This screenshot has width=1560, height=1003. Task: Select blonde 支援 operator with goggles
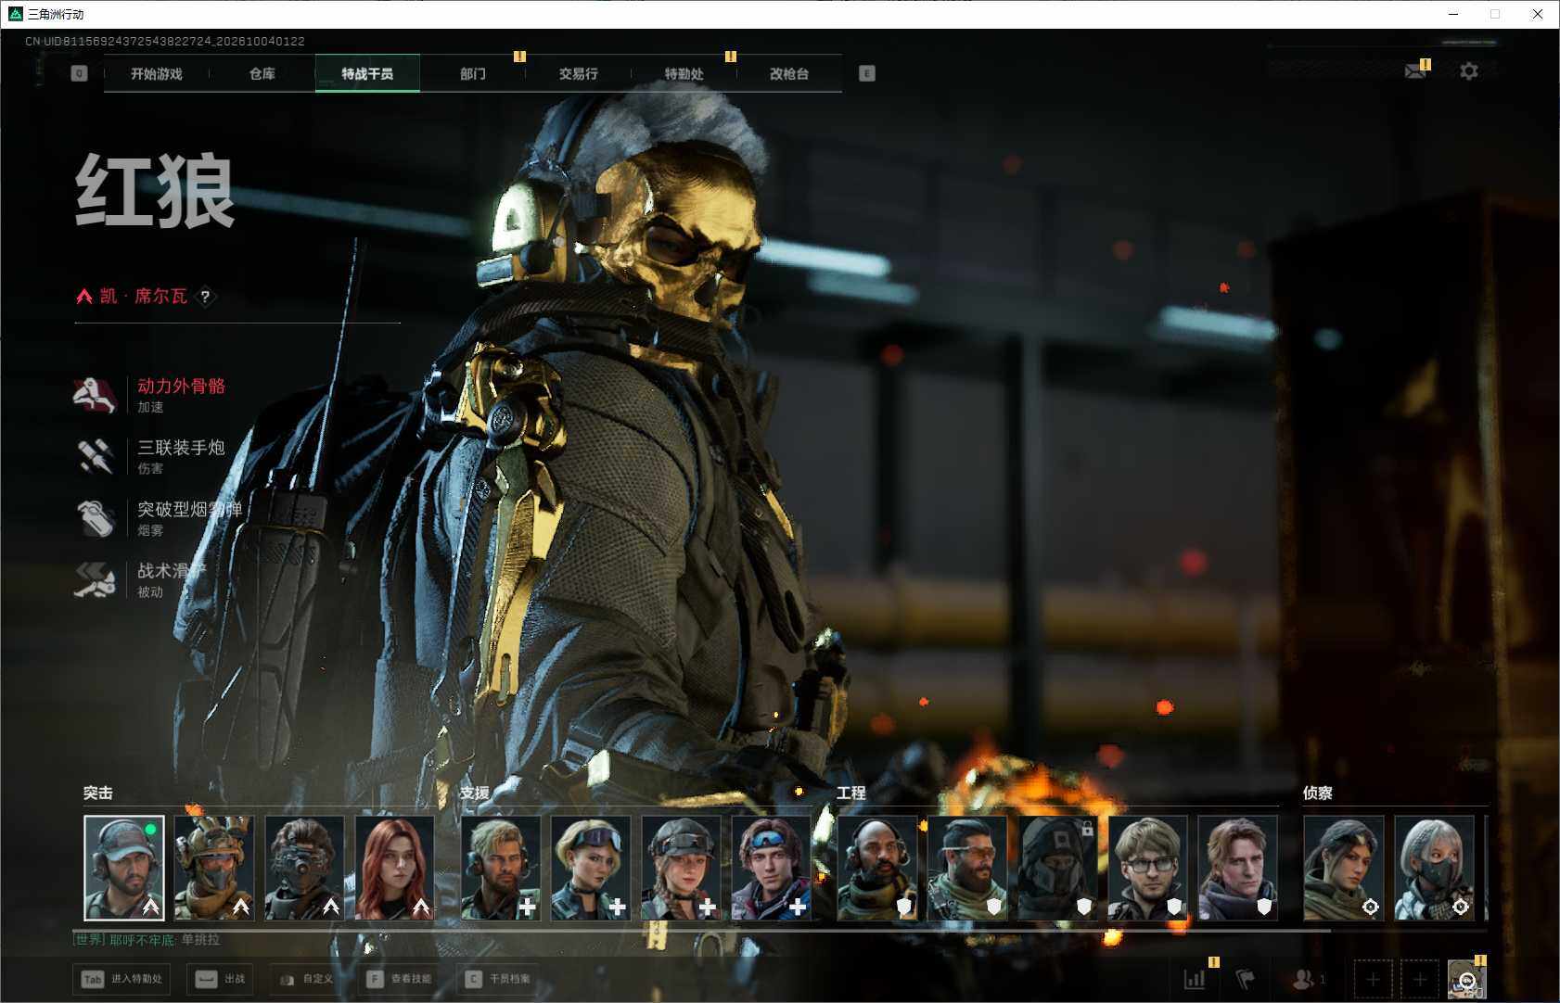tap(591, 868)
